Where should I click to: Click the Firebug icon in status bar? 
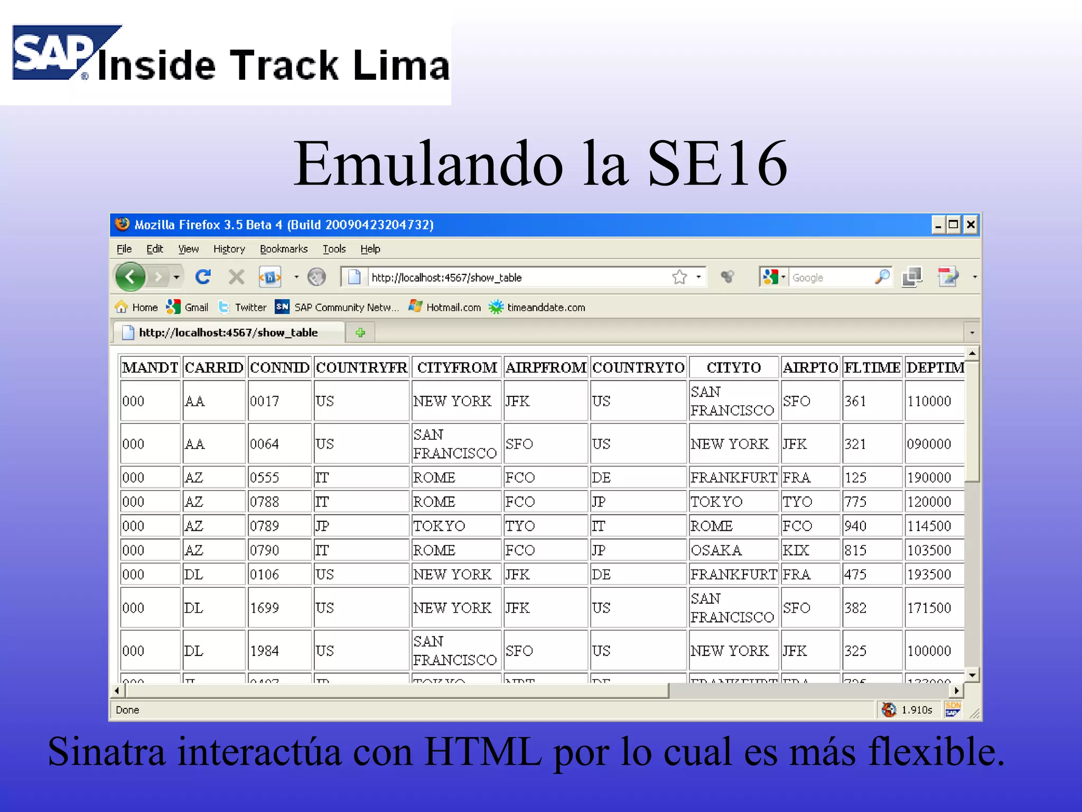pos(889,709)
